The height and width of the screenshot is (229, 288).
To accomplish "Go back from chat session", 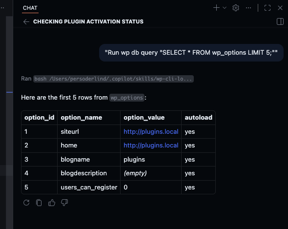I will click(x=26, y=21).
